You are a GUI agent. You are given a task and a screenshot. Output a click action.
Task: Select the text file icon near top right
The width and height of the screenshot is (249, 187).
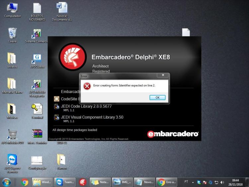(186, 32)
